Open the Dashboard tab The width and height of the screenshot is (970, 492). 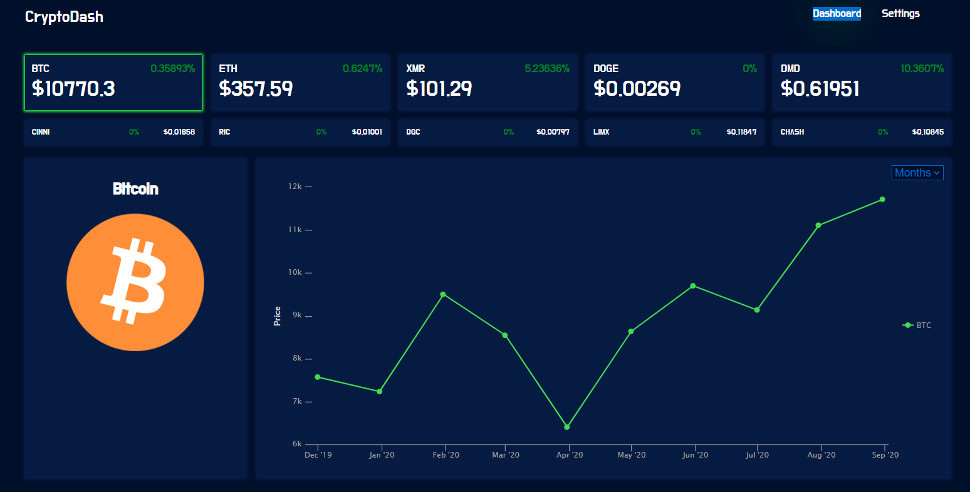837,14
